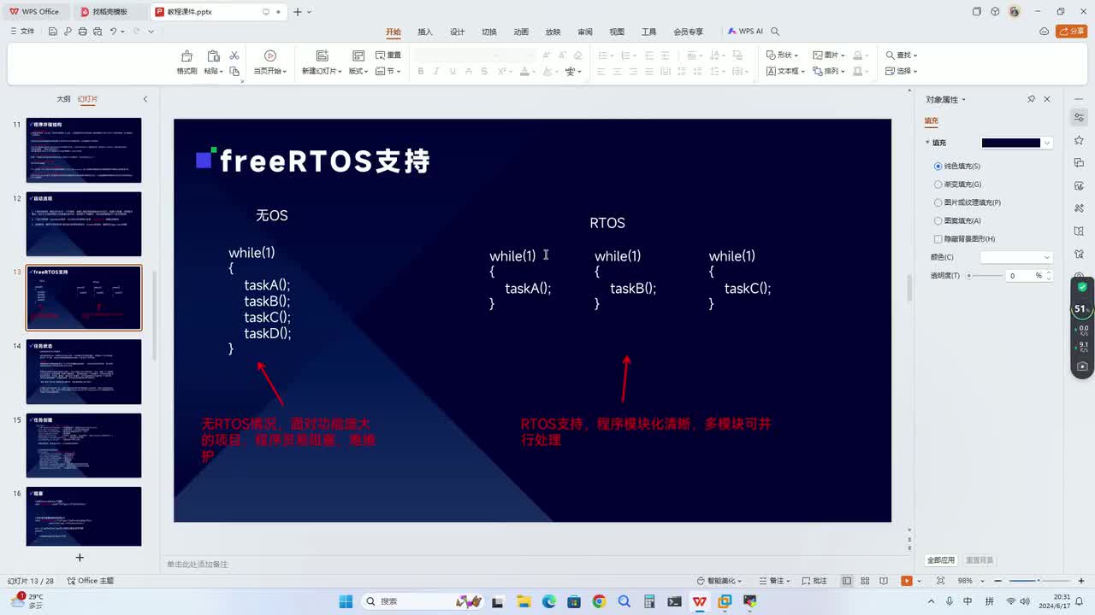Screen dimensions: 1095x615
Task: Click the Cut scissors icon
Action: click(x=234, y=56)
